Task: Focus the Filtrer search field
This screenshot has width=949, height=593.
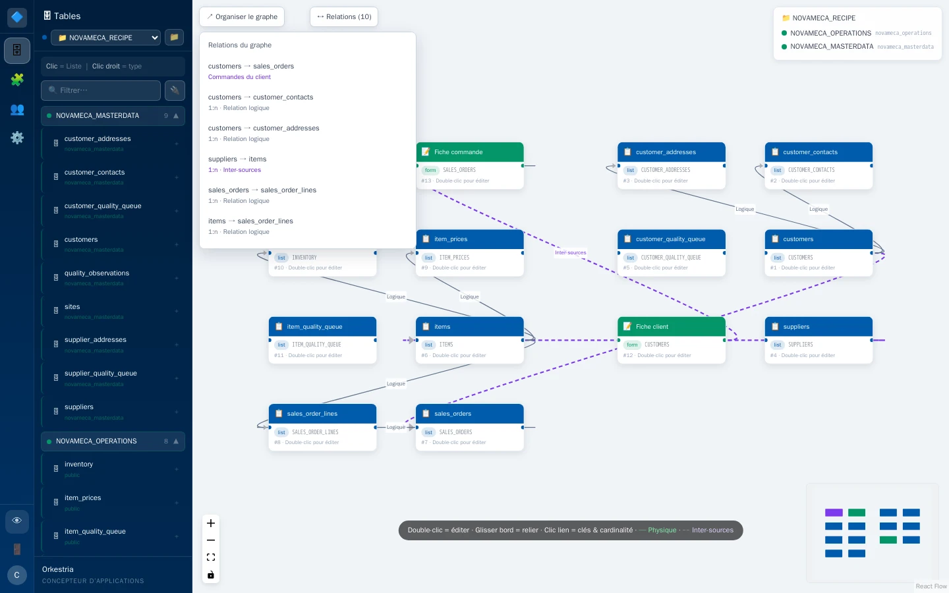Action: (x=101, y=90)
